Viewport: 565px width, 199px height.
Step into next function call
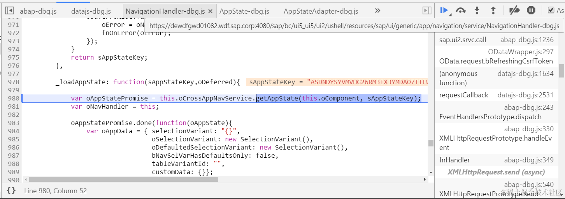tap(477, 11)
